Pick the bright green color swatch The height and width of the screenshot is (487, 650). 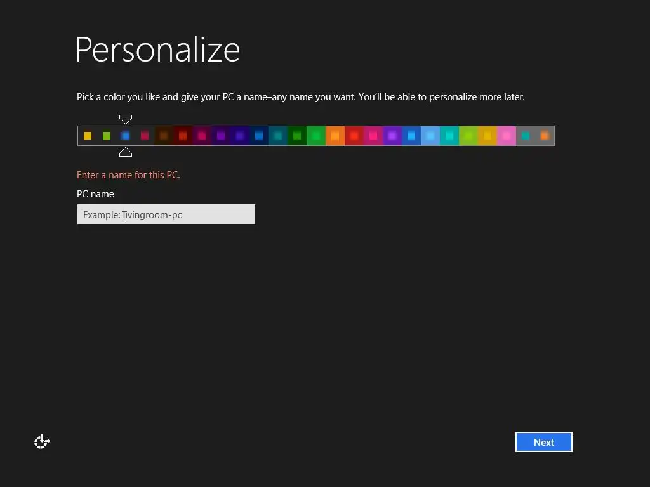click(316, 136)
